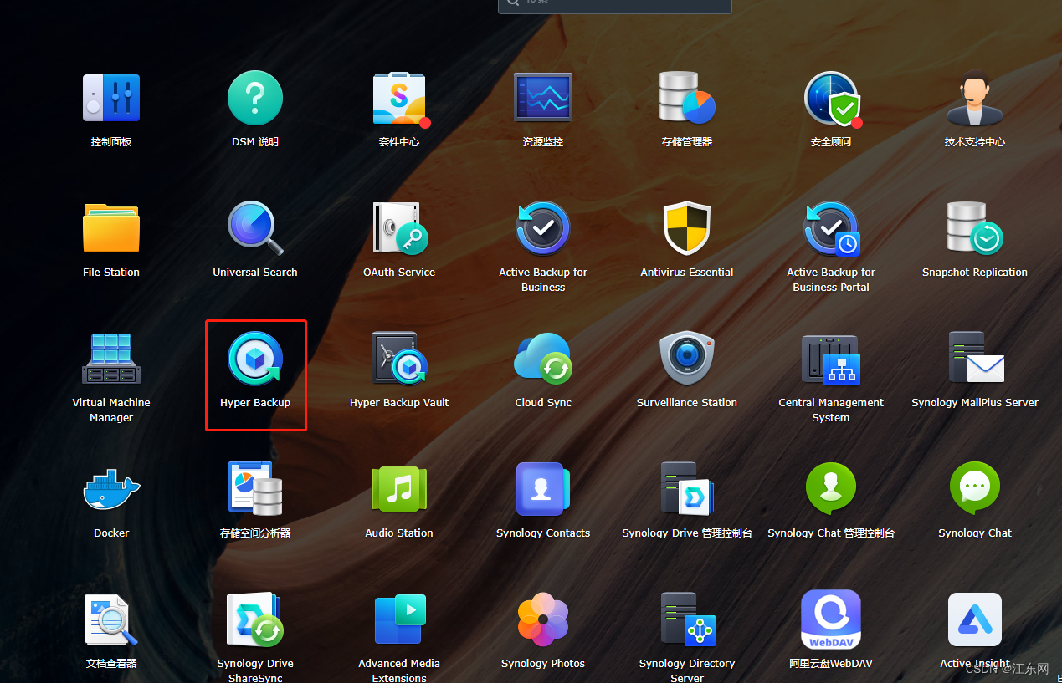
Task: Launch Hyper Backup app
Action: [x=255, y=359]
